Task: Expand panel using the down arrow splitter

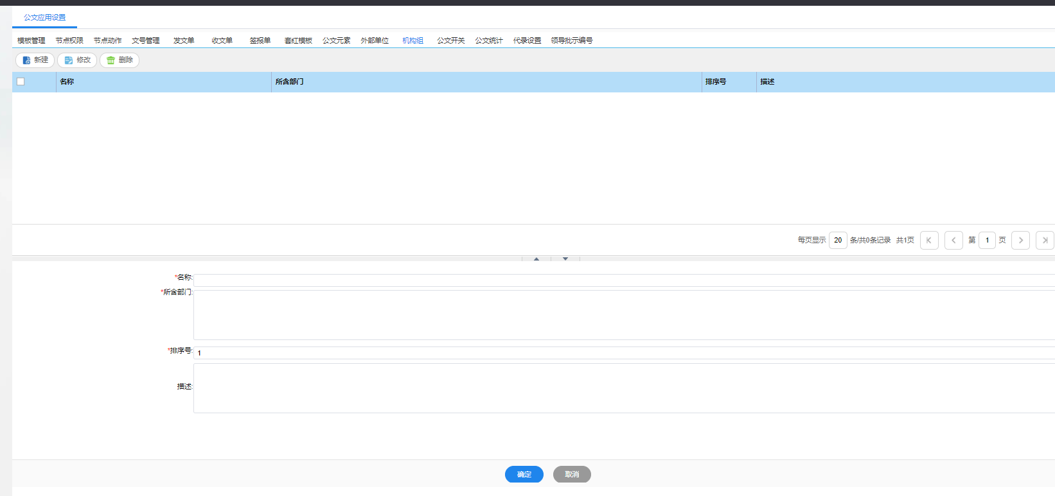Action: pos(565,259)
